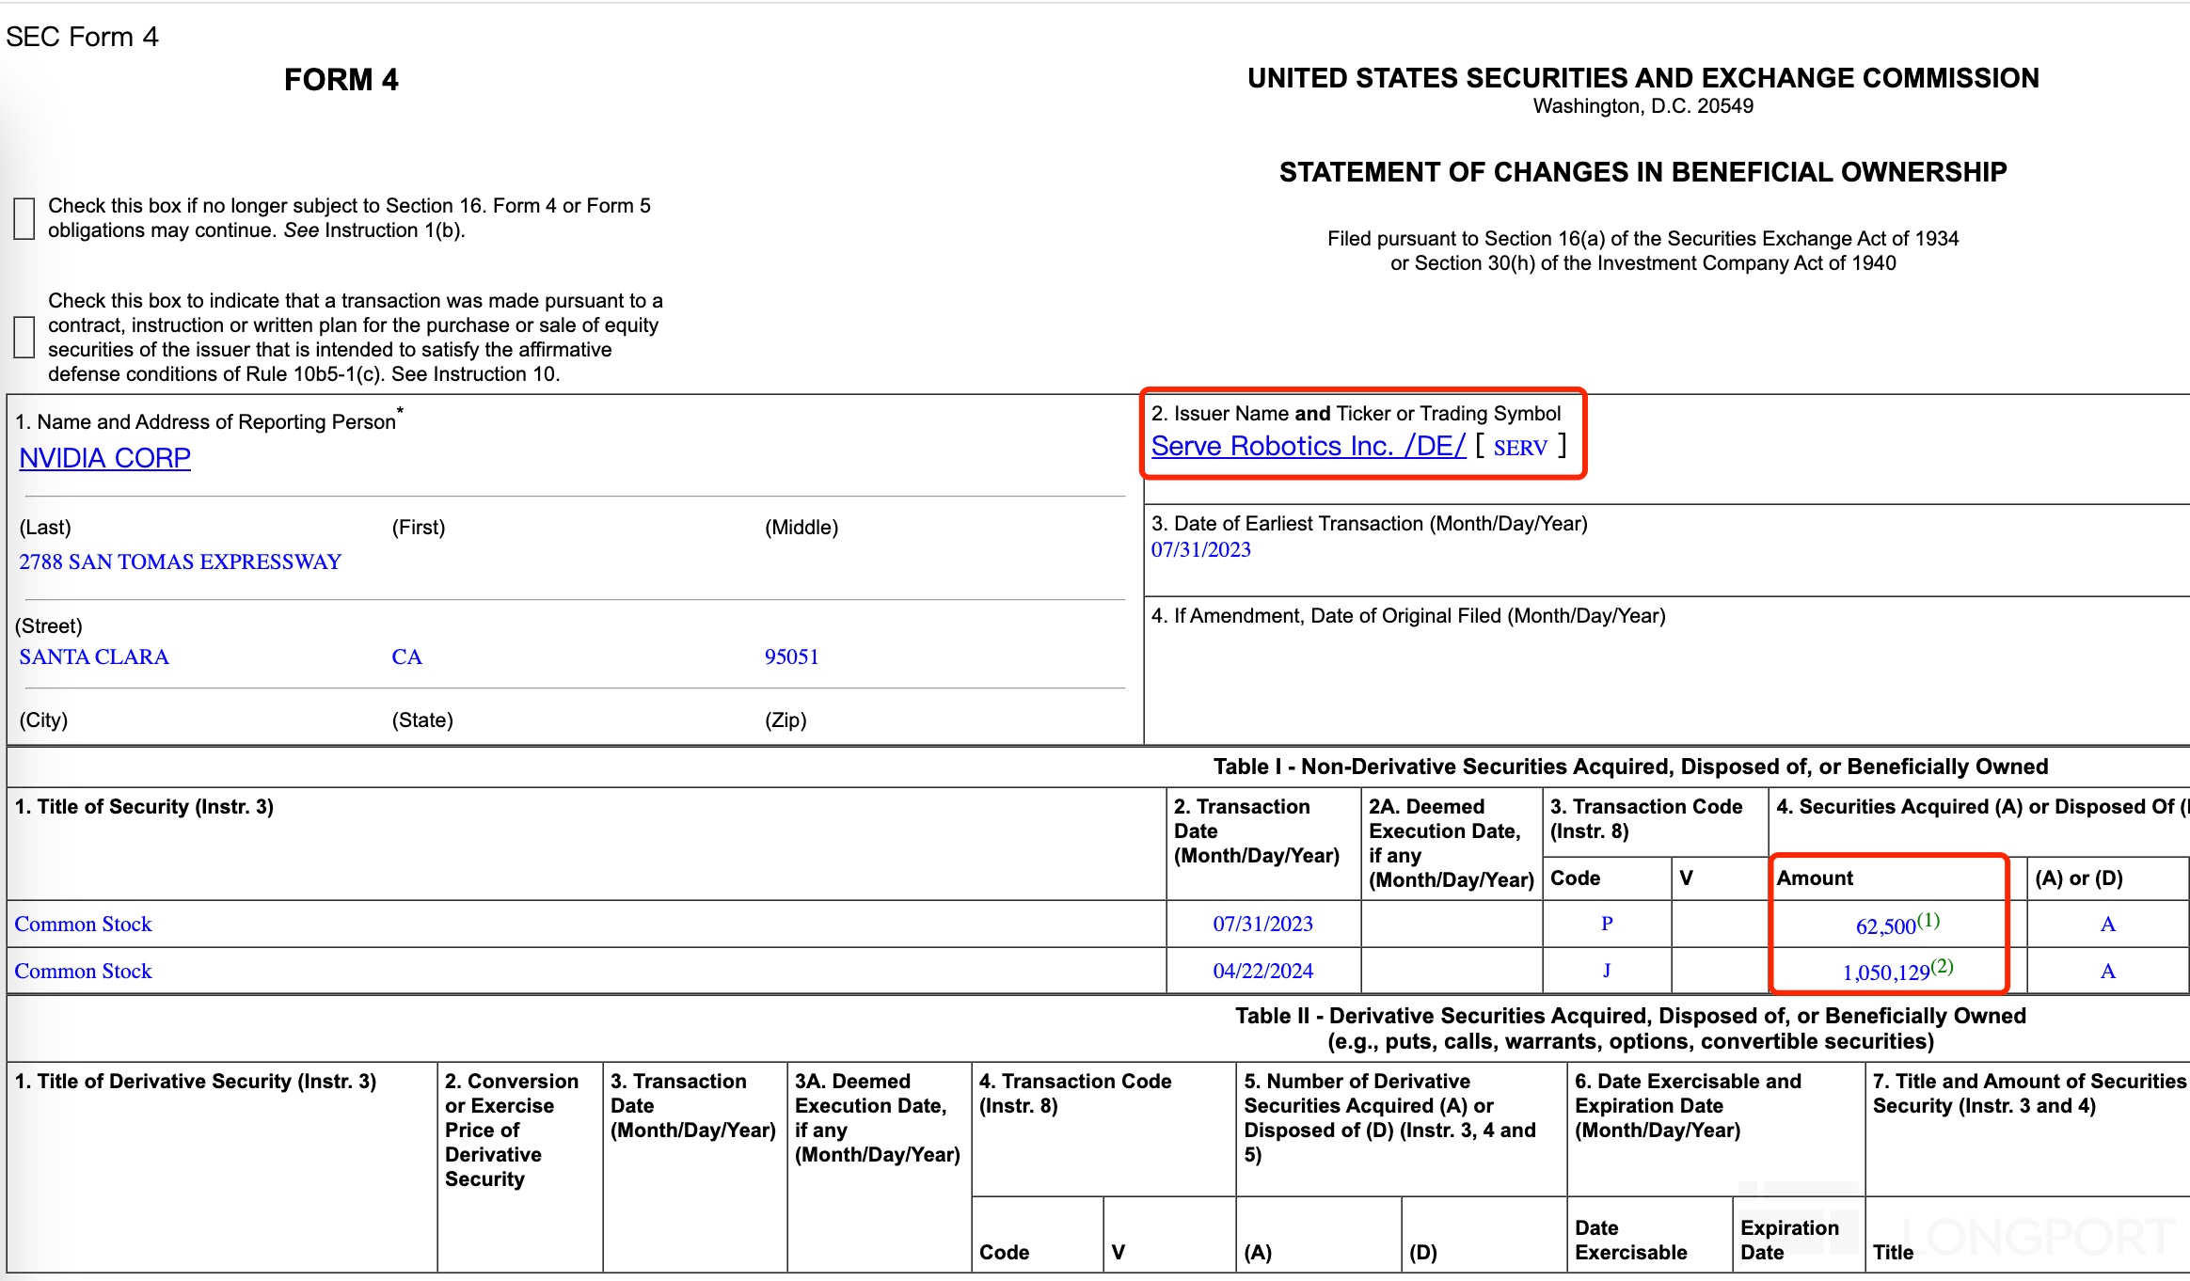Viewport: 2190px width, 1281px height.
Task: Click the Statement of Changes in Beneficial Ownership heading
Action: coord(1642,172)
